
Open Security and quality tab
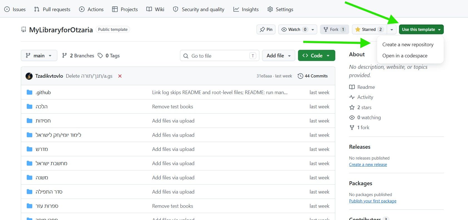pos(199,9)
